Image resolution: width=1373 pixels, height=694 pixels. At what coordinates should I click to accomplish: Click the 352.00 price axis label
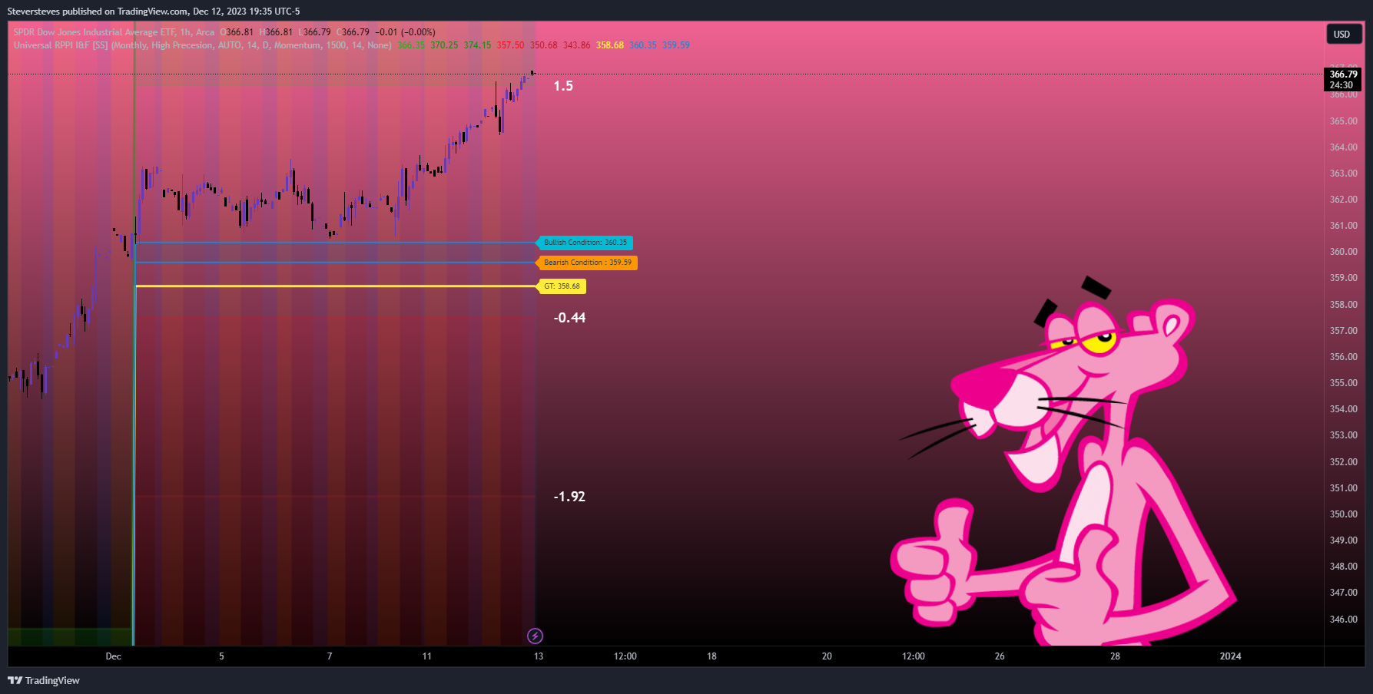click(1343, 462)
